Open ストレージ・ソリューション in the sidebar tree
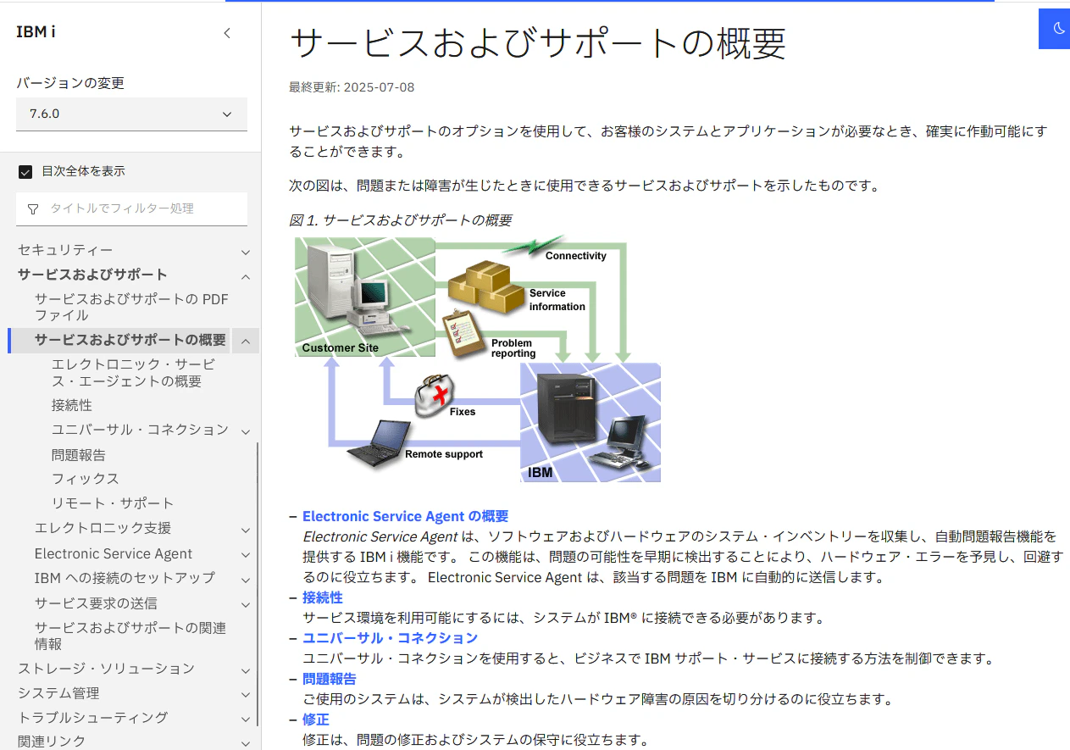1070x750 pixels. tap(106, 669)
